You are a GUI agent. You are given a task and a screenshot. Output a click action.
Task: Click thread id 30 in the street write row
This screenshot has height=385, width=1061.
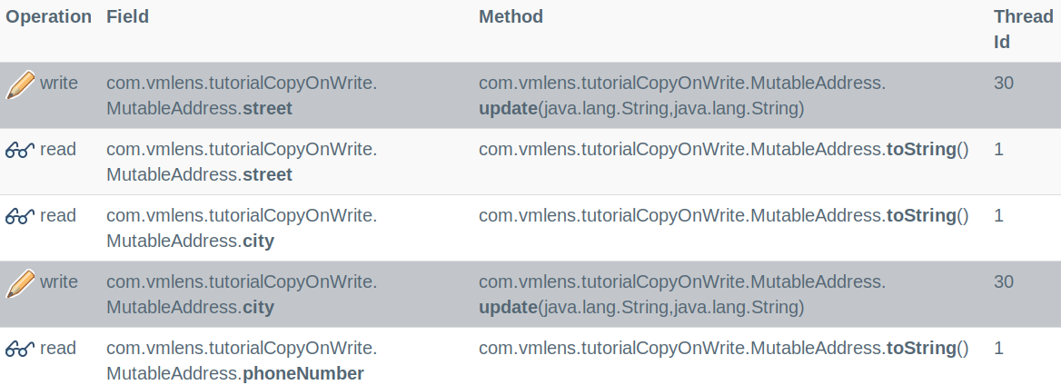(x=1004, y=84)
